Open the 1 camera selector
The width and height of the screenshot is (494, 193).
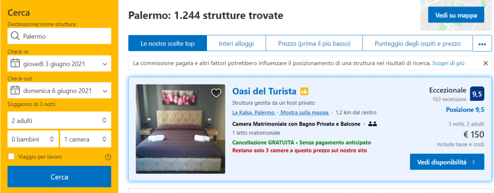(x=86, y=139)
